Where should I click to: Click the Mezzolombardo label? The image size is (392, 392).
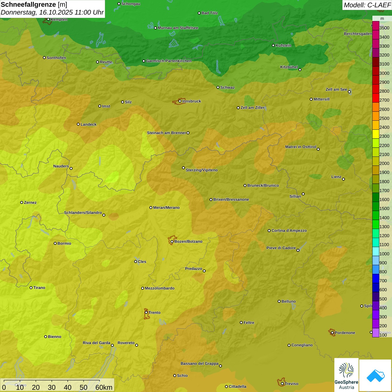pos(160,288)
